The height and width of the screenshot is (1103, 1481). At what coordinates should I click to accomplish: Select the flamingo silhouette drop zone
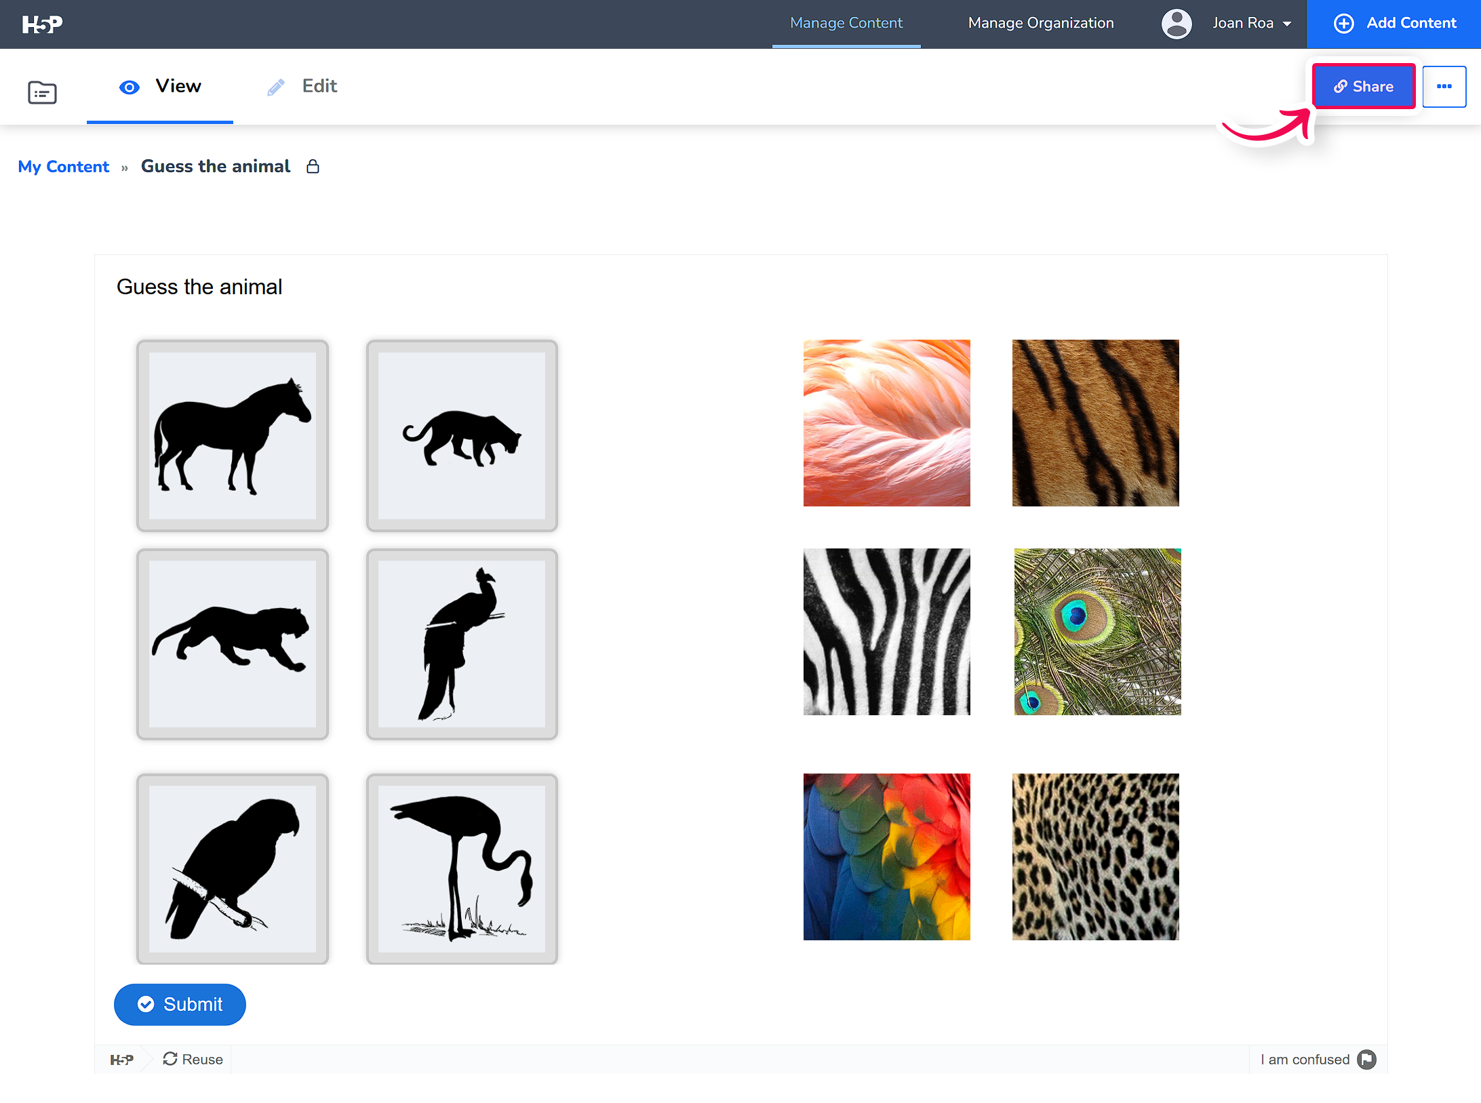(462, 868)
